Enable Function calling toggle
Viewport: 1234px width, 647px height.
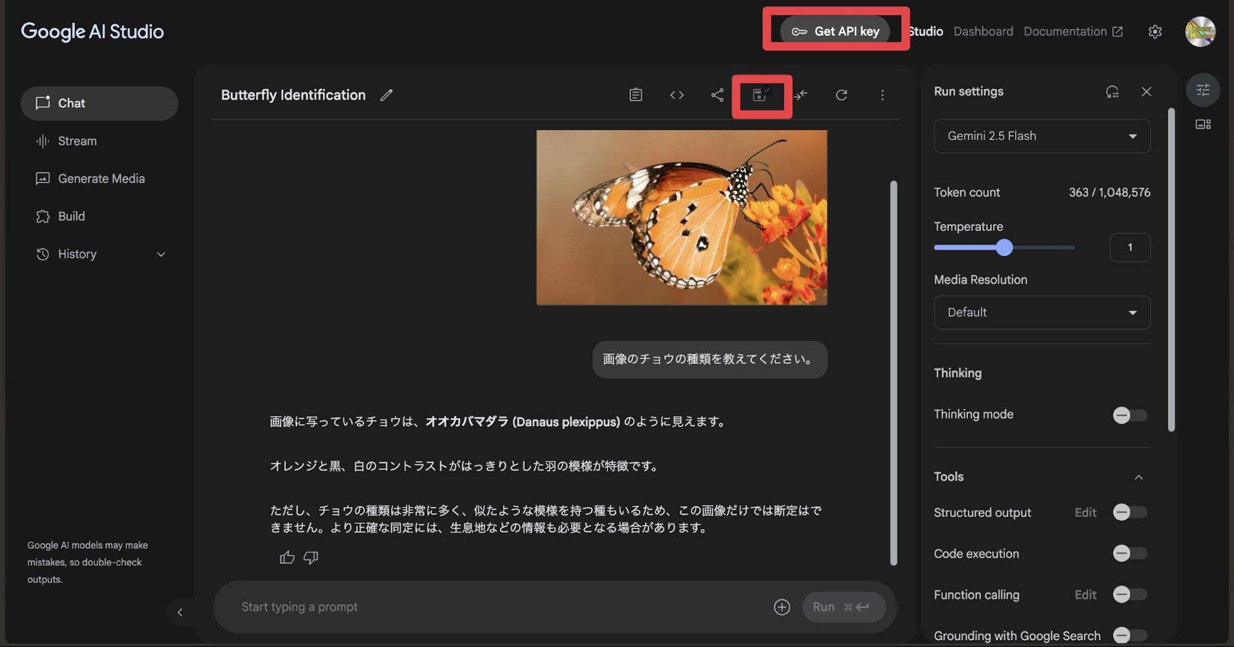click(x=1130, y=594)
